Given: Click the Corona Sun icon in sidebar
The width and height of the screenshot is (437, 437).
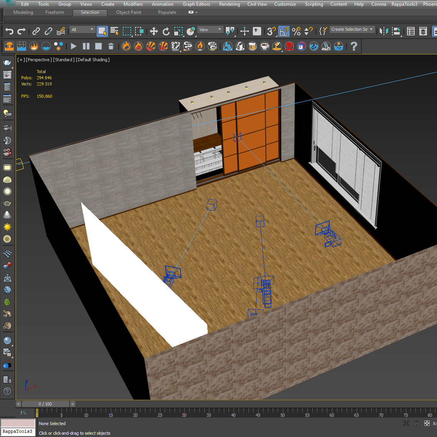Looking at the screenshot, I should point(7,227).
